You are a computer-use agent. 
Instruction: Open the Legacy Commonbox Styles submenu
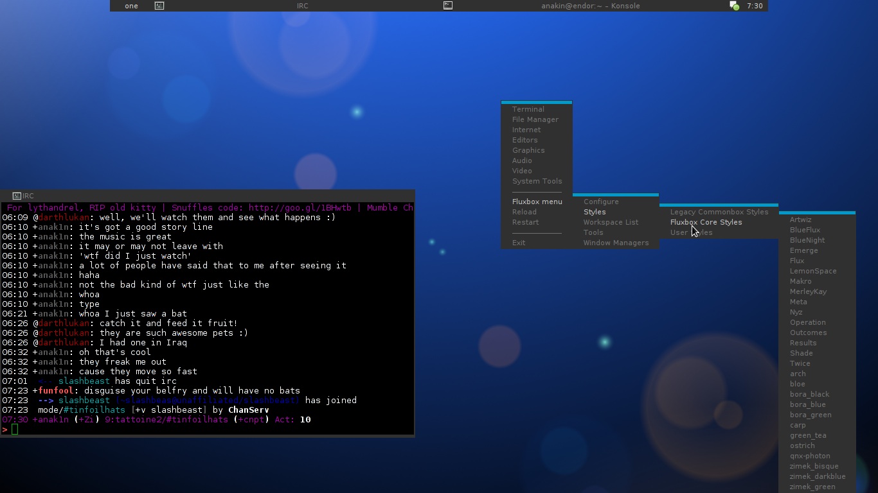[719, 212]
